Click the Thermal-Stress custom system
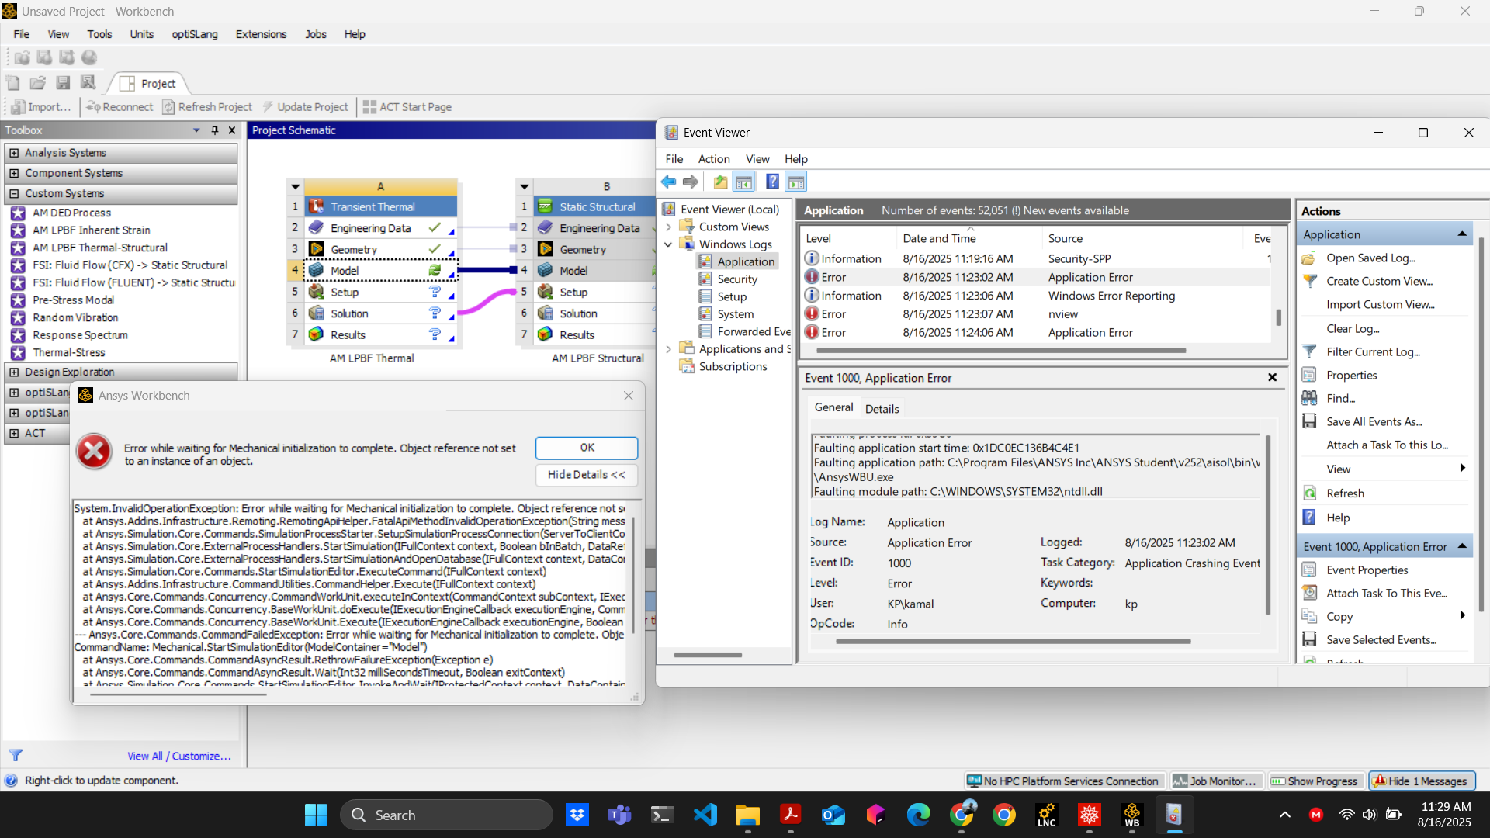Image resolution: width=1490 pixels, height=838 pixels. point(68,352)
